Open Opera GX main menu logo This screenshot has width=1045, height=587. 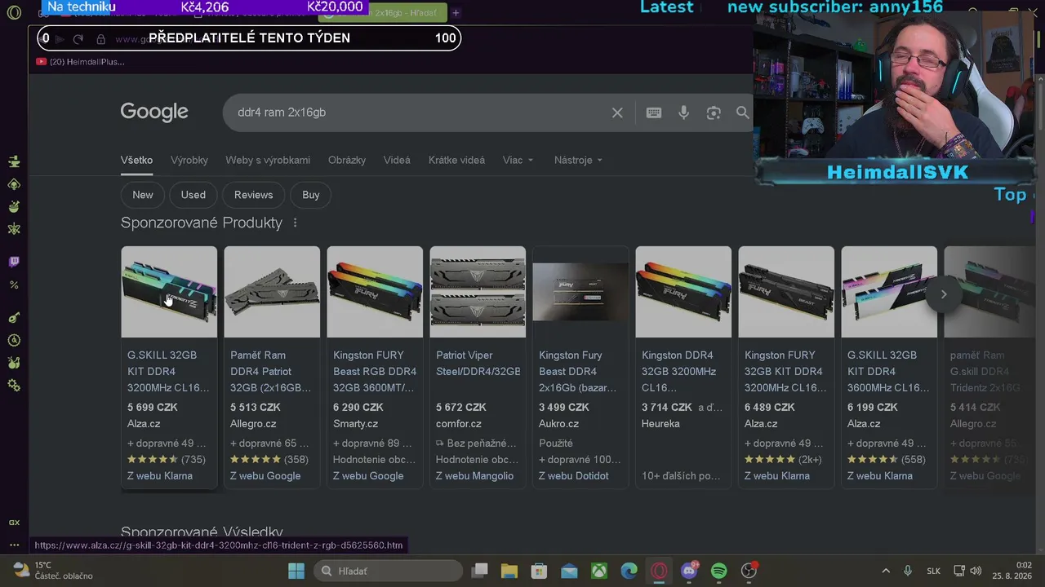click(x=14, y=13)
